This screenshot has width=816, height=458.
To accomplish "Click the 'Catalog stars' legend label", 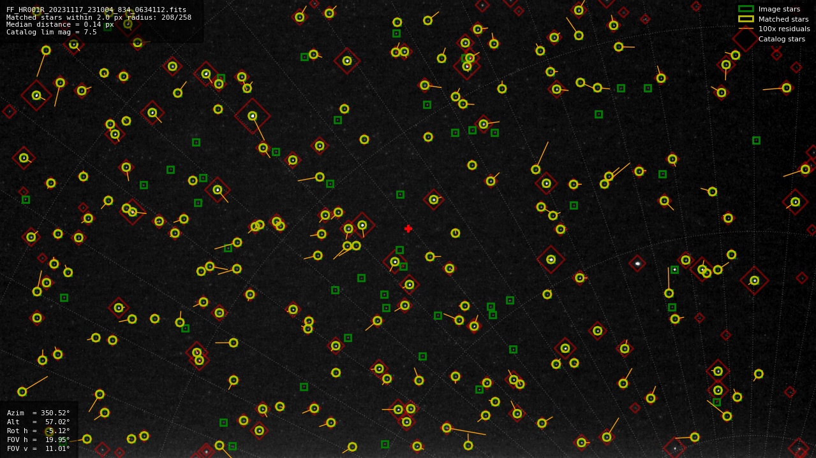I will tap(782, 39).
